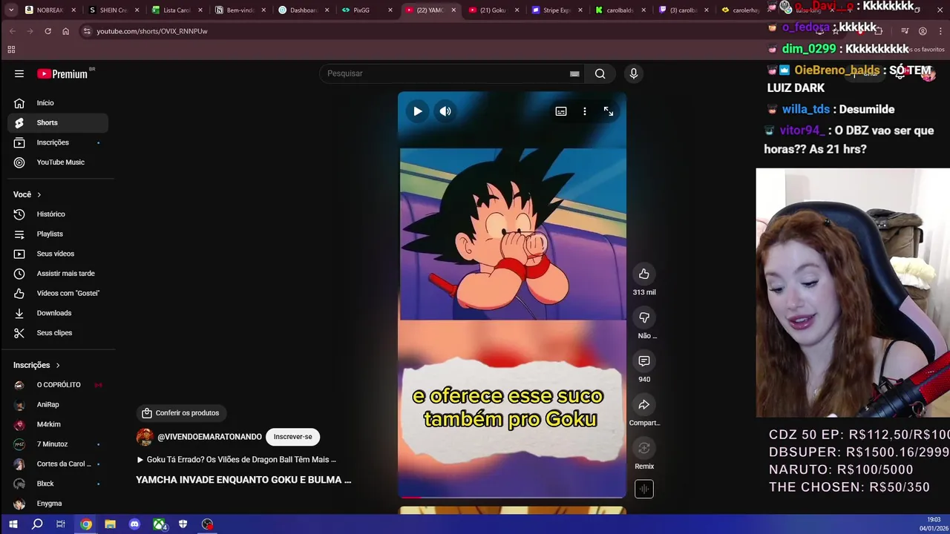Open the sound source square icon
The height and width of the screenshot is (534, 950).
point(644,489)
